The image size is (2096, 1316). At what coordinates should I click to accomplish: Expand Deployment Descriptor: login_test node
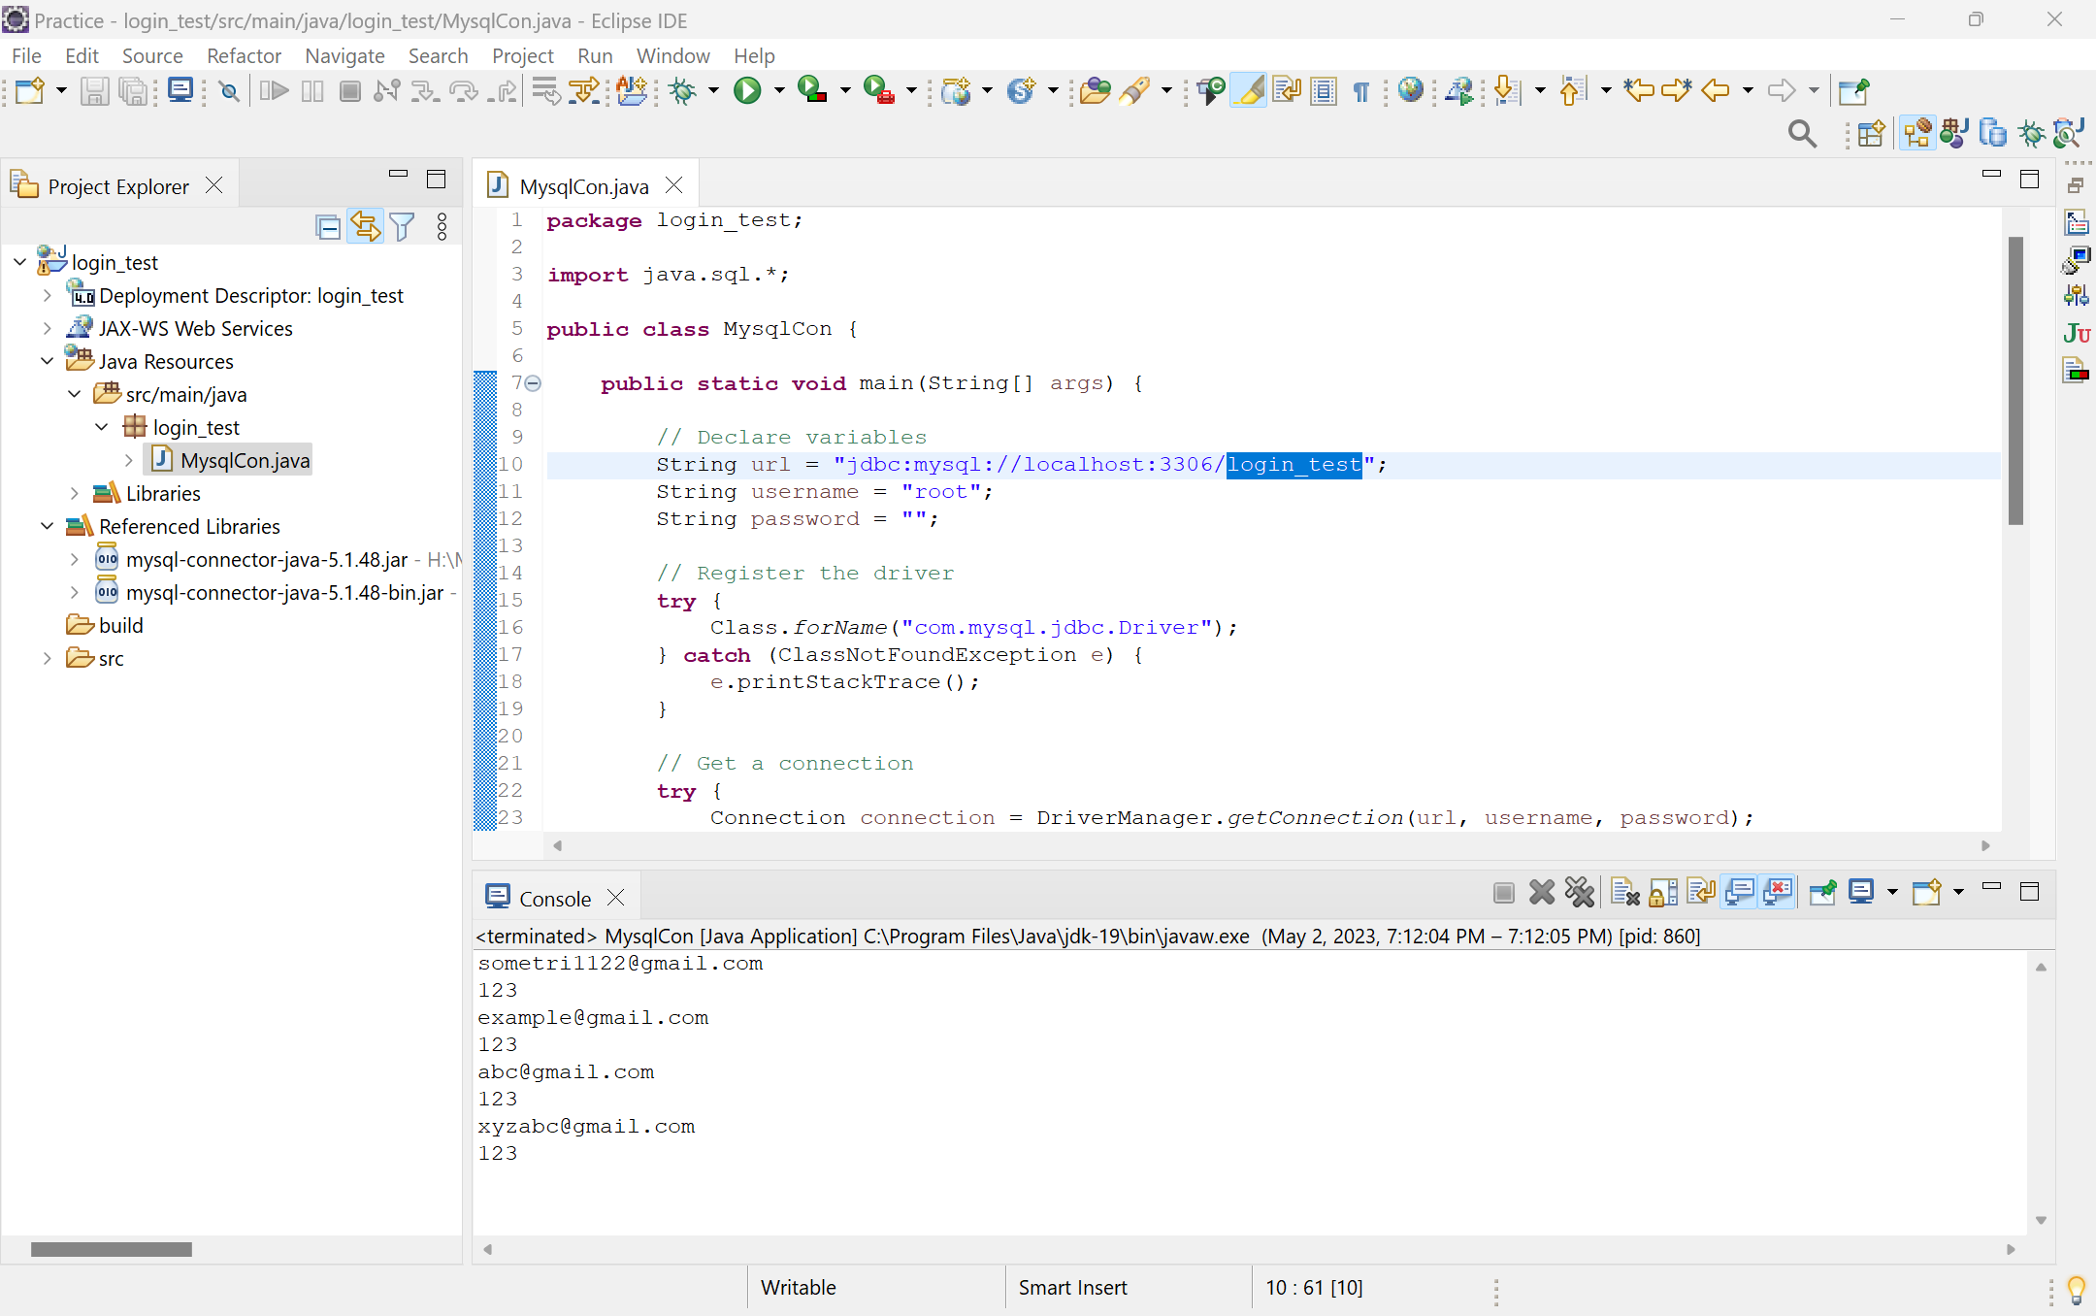(x=47, y=295)
